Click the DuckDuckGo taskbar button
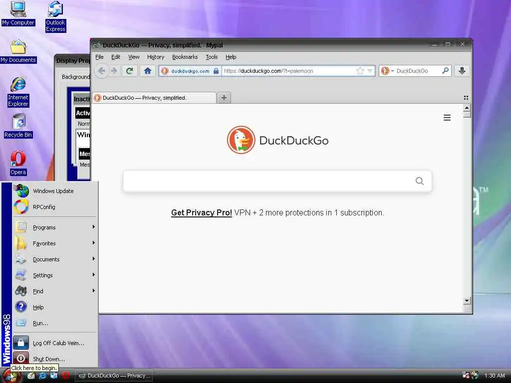This screenshot has width=511, height=383. pos(115,376)
